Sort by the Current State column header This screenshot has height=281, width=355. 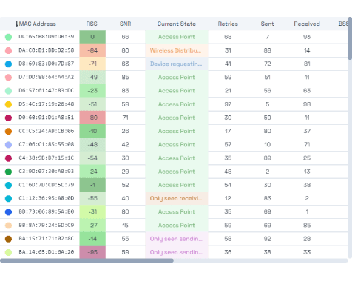tap(177, 24)
